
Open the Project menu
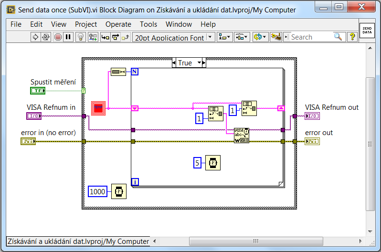pos(86,24)
